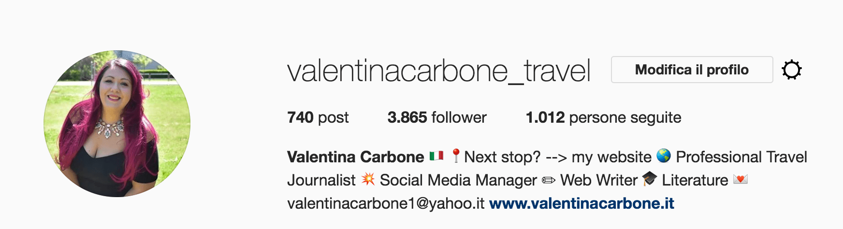
Task: Click the valentinacarbone_travel username heading
Action: pyautogui.click(x=439, y=71)
